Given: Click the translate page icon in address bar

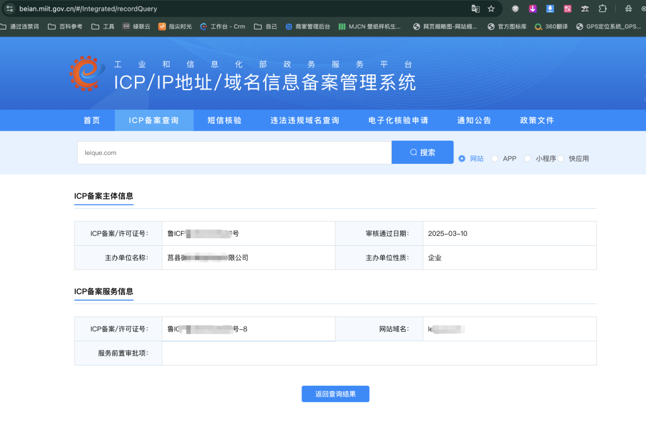Looking at the screenshot, I should (x=476, y=9).
